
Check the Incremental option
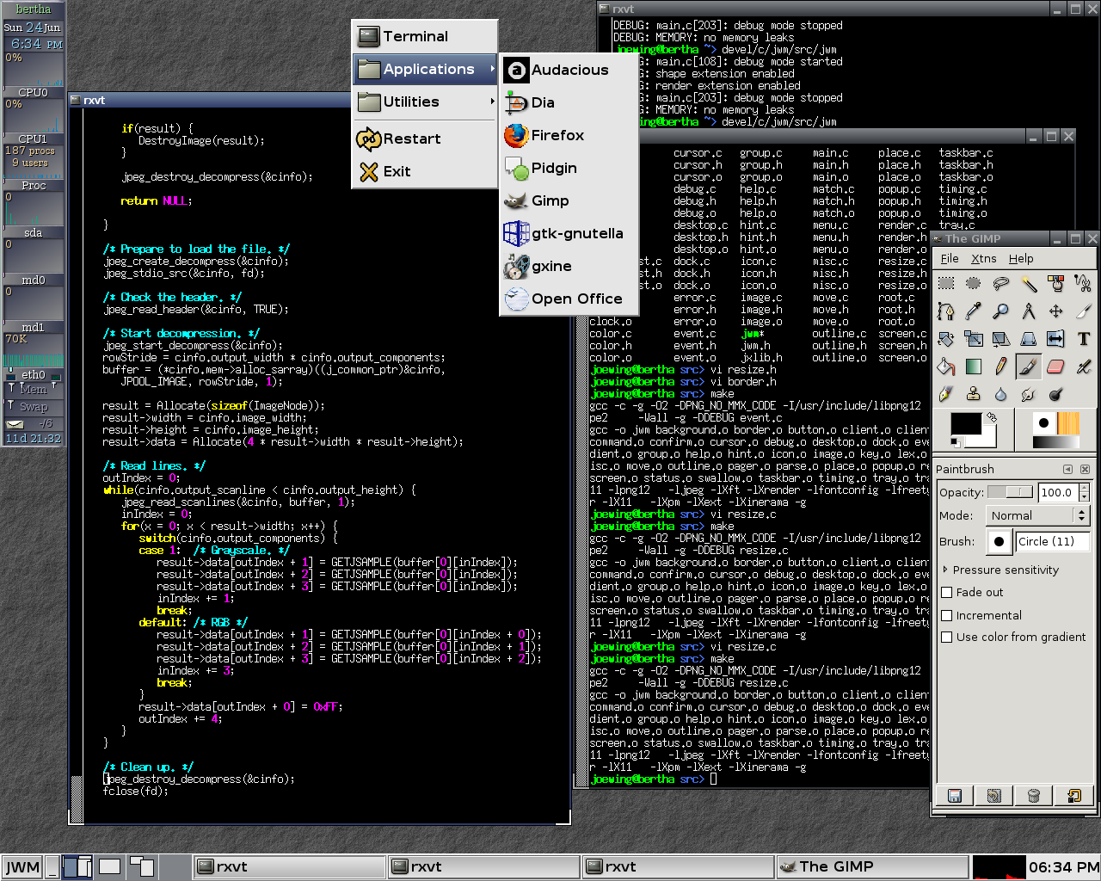pos(947,616)
